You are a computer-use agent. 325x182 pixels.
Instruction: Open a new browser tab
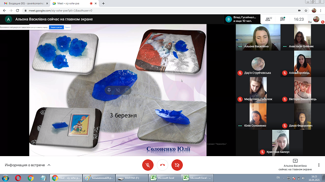pos(103,4)
